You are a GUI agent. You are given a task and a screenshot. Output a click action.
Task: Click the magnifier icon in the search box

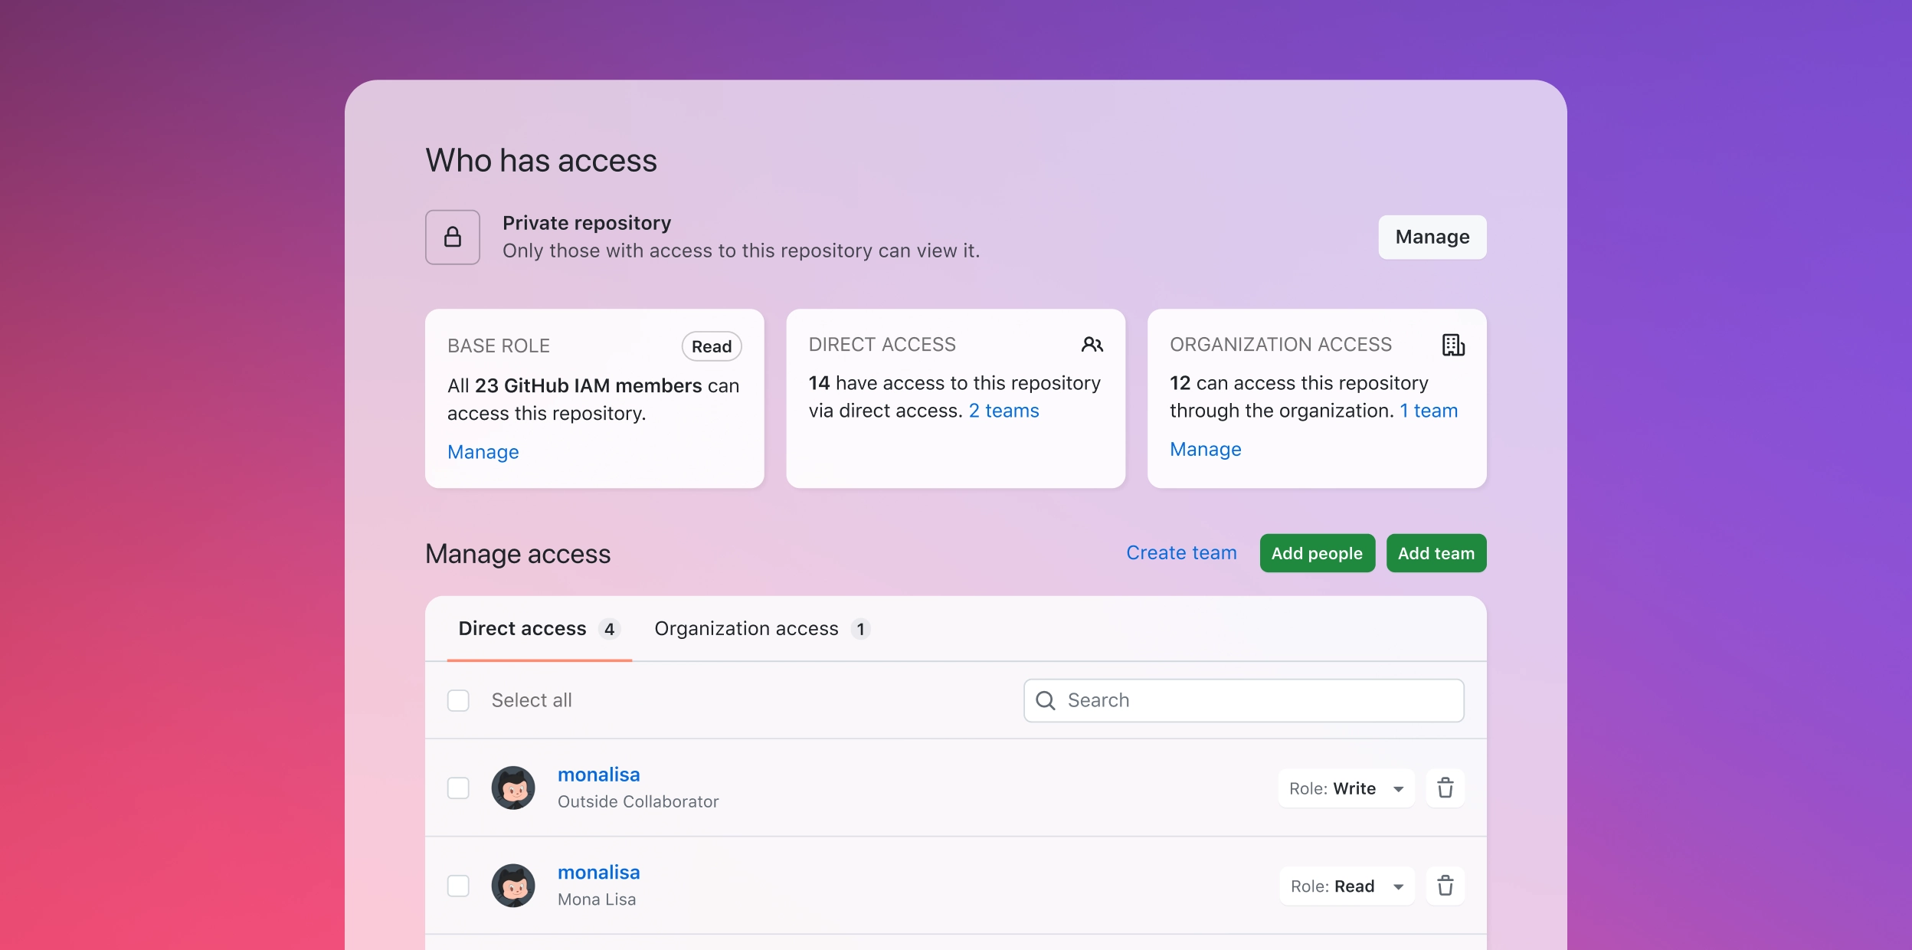[1046, 700]
